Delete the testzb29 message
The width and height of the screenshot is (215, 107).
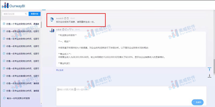68,18
